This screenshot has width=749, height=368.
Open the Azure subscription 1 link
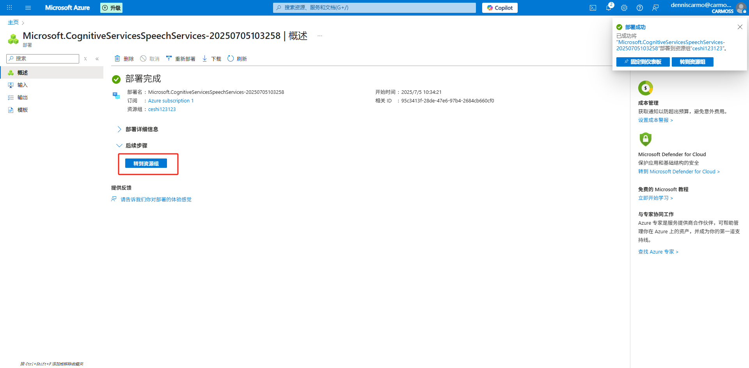[x=170, y=101]
